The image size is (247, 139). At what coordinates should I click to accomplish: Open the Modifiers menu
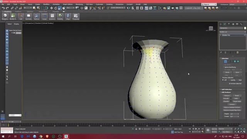pyautogui.click(x=46, y=4)
